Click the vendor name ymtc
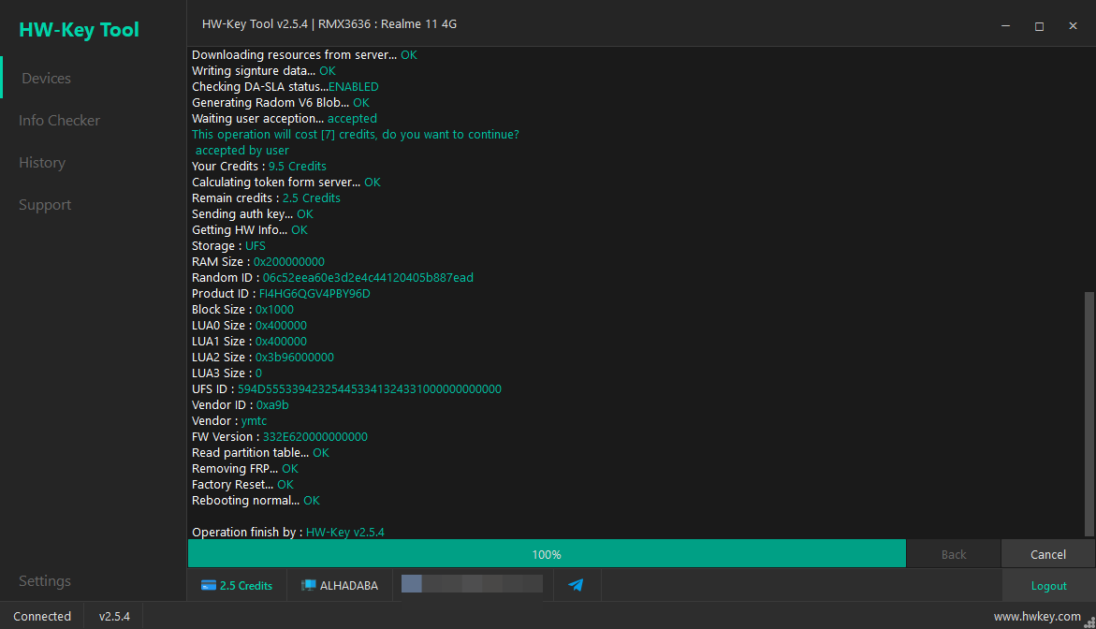This screenshot has height=629, width=1096. coord(254,420)
